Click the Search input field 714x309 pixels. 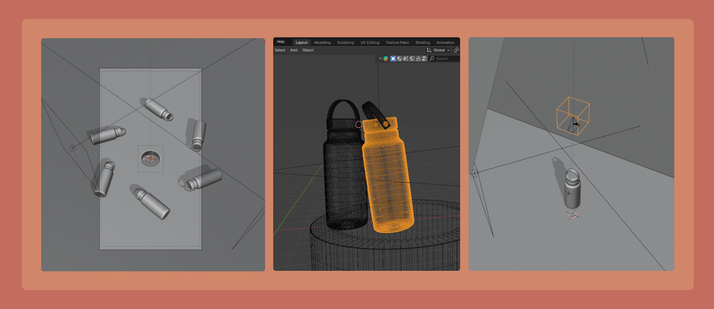click(446, 59)
